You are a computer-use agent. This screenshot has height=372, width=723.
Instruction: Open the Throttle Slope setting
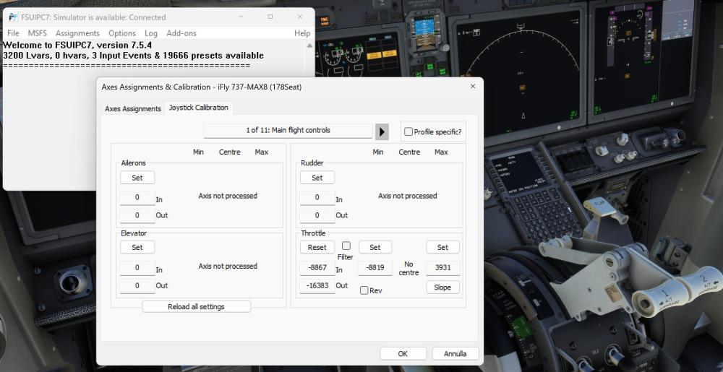pos(442,287)
